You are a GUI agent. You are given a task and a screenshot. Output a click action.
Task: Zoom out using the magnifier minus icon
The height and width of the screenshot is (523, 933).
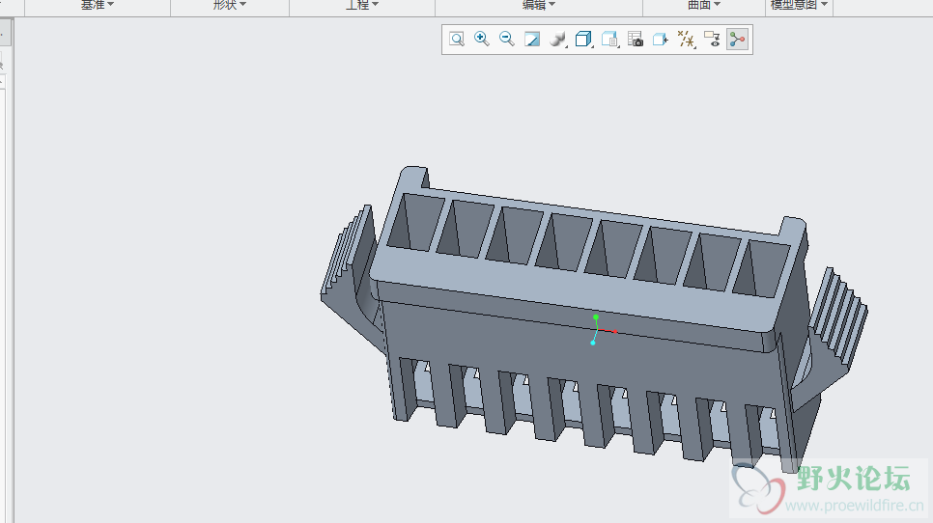click(507, 40)
